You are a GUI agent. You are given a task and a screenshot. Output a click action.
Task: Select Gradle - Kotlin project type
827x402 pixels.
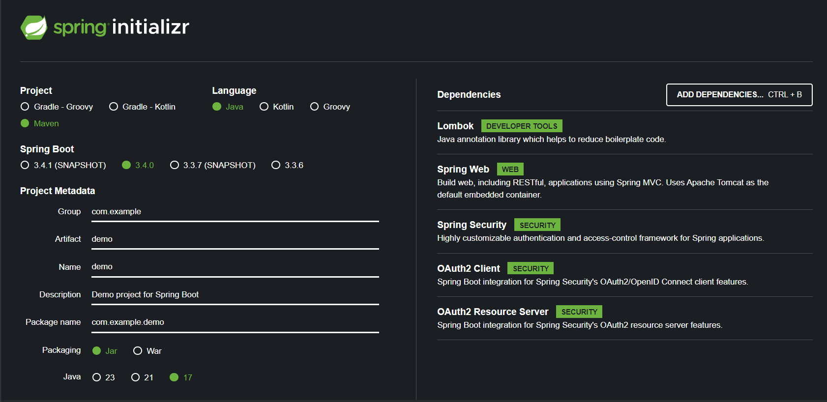(x=142, y=107)
